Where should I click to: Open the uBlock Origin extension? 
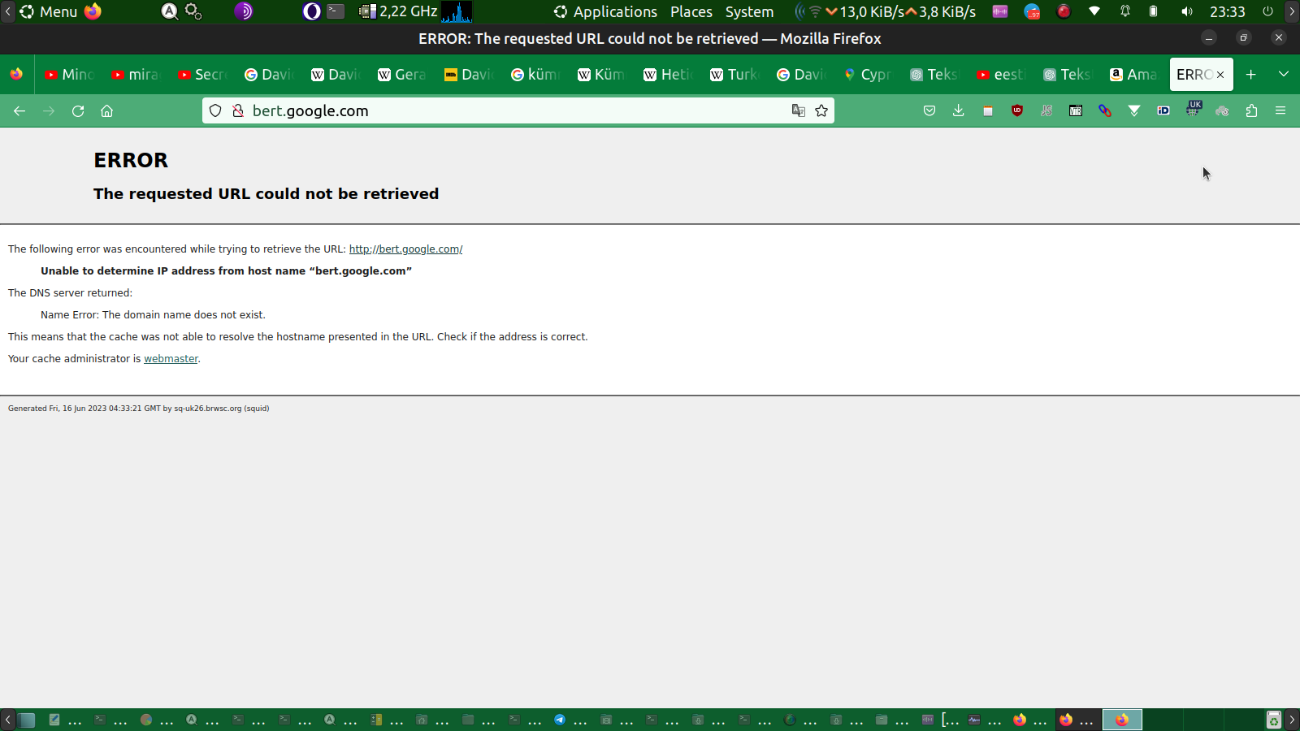(x=1017, y=111)
